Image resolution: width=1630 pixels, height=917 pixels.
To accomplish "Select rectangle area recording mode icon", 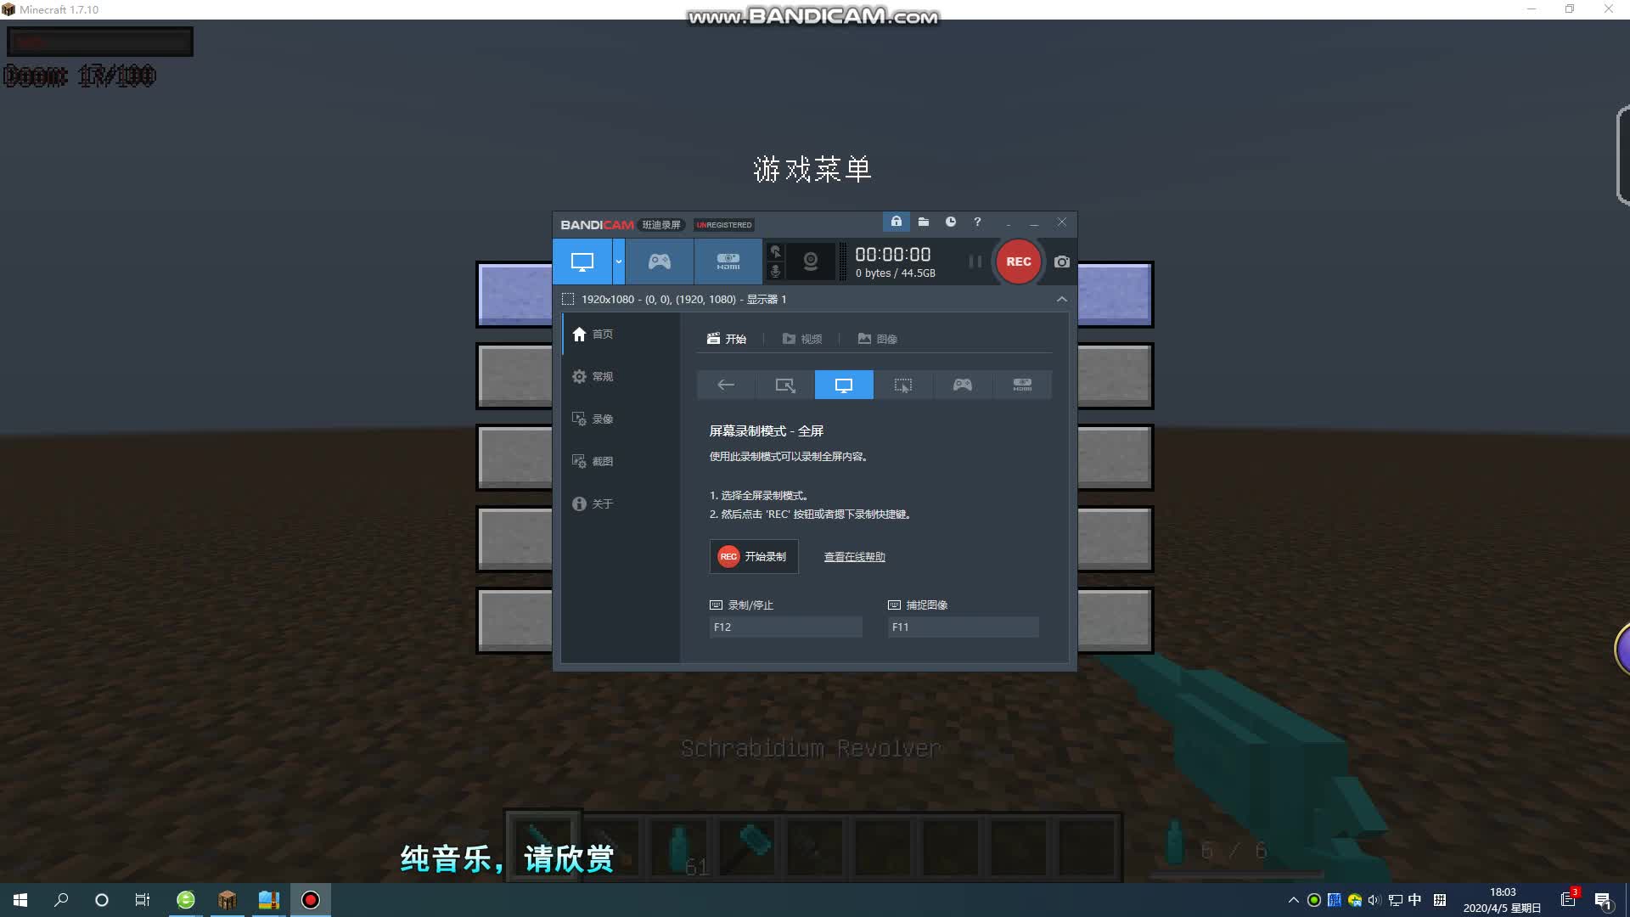I will [x=785, y=385].
